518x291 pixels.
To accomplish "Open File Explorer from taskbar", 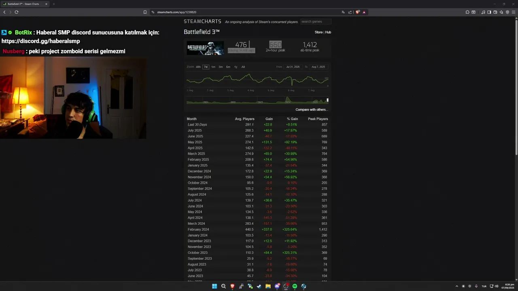I will click(268, 286).
